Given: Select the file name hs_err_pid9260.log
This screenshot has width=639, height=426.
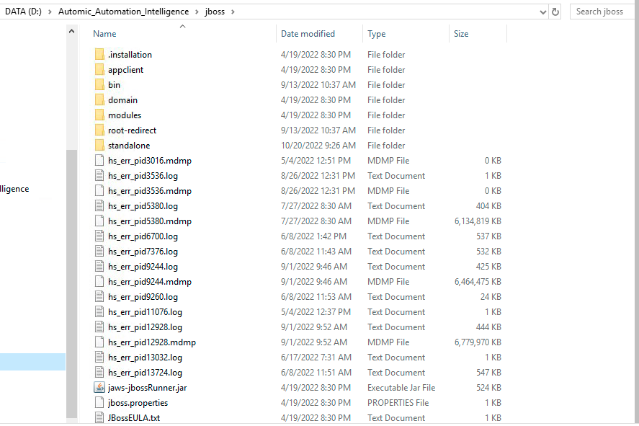Looking at the screenshot, I should 143,297.
